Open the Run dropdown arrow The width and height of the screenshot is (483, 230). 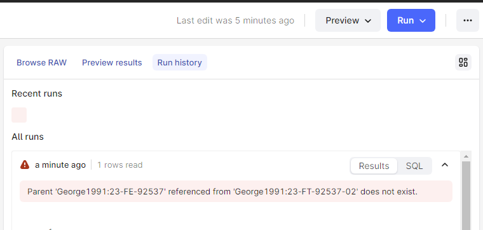(x=423, y=21)
